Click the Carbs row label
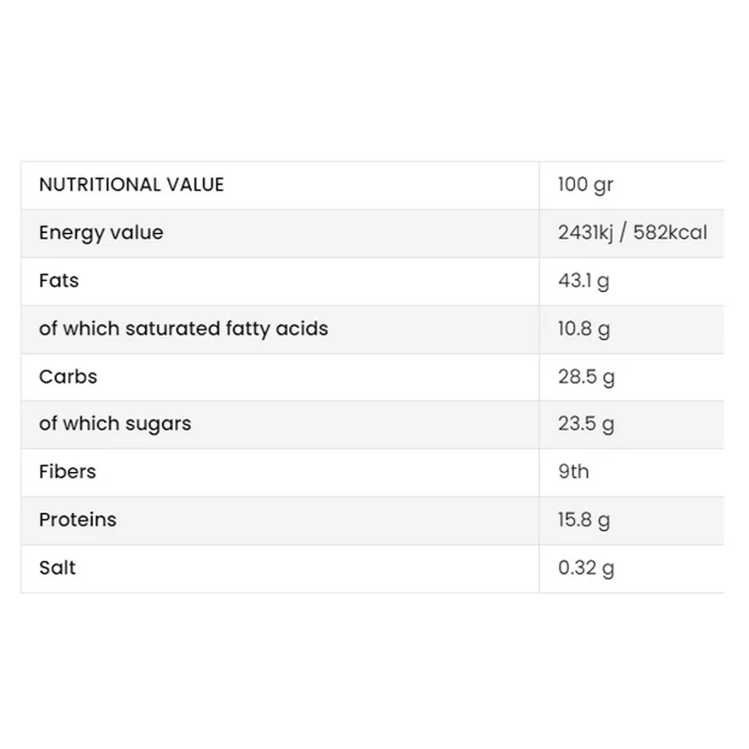749x749 pixels. click(67, 376)
